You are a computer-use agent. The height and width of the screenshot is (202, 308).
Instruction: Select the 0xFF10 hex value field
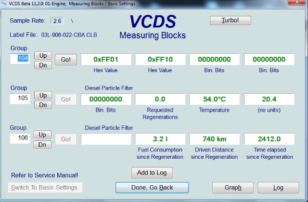point(160,59)
